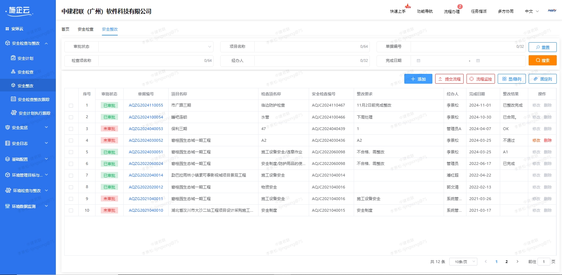
Task: Open 快速上手 in the header
Action: point(398,11)
